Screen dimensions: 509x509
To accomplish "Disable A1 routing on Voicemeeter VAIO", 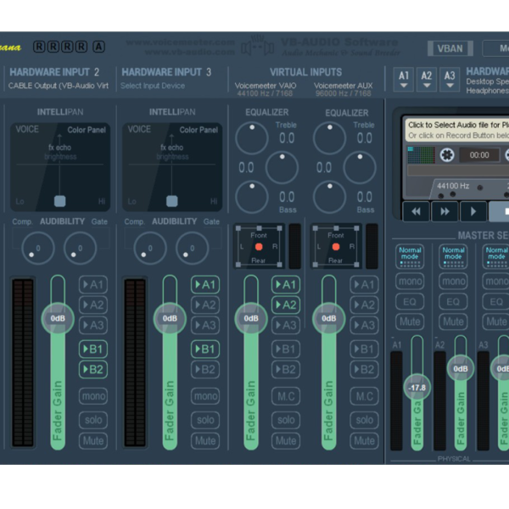I will (x=286, y=285).
